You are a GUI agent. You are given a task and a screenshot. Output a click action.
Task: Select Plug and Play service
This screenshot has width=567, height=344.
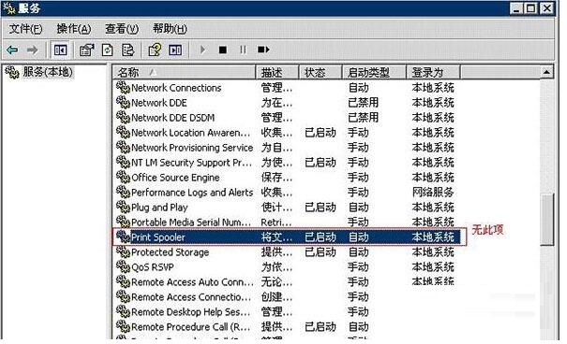[286, 208]
